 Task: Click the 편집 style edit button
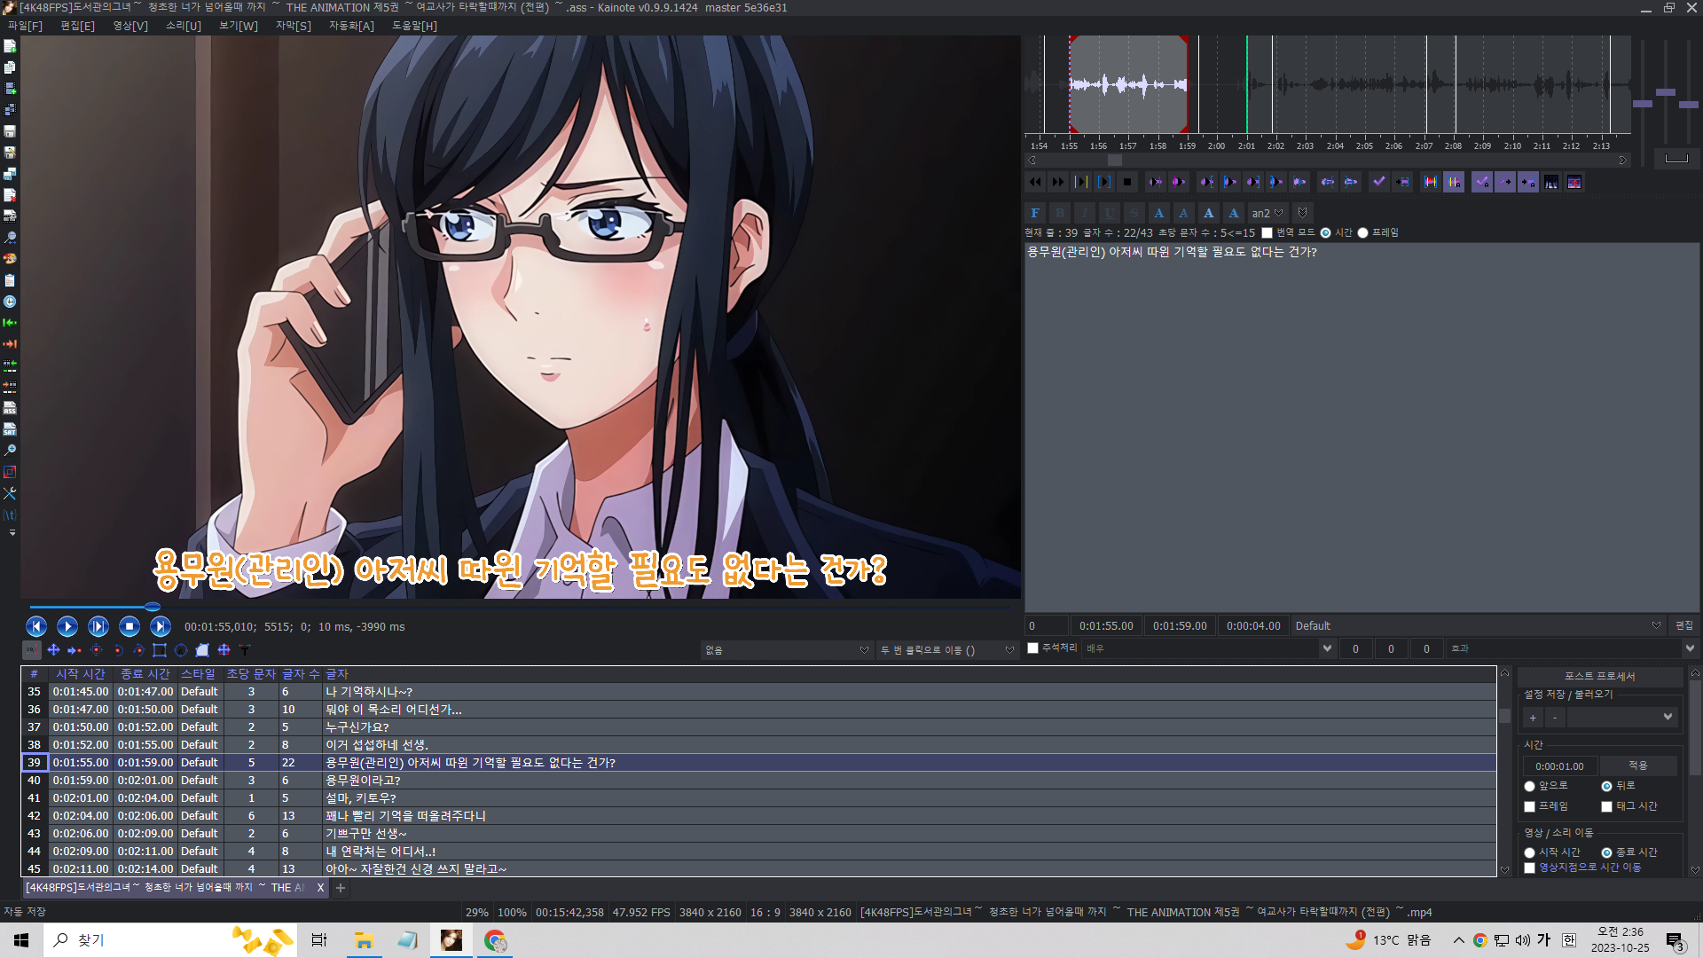(x=1684, y=625)
